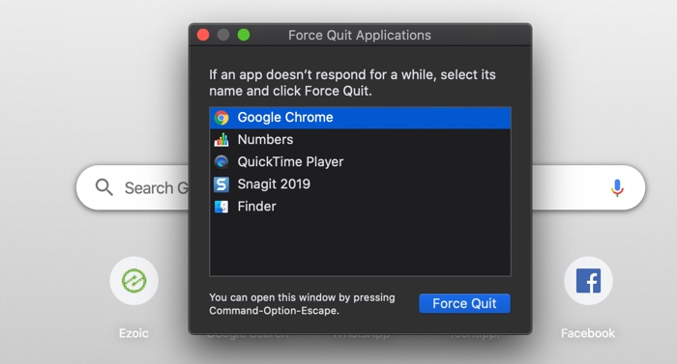The image size is (677, 364).
Task: Select Numbers in the application list
Action: (360, 140)
